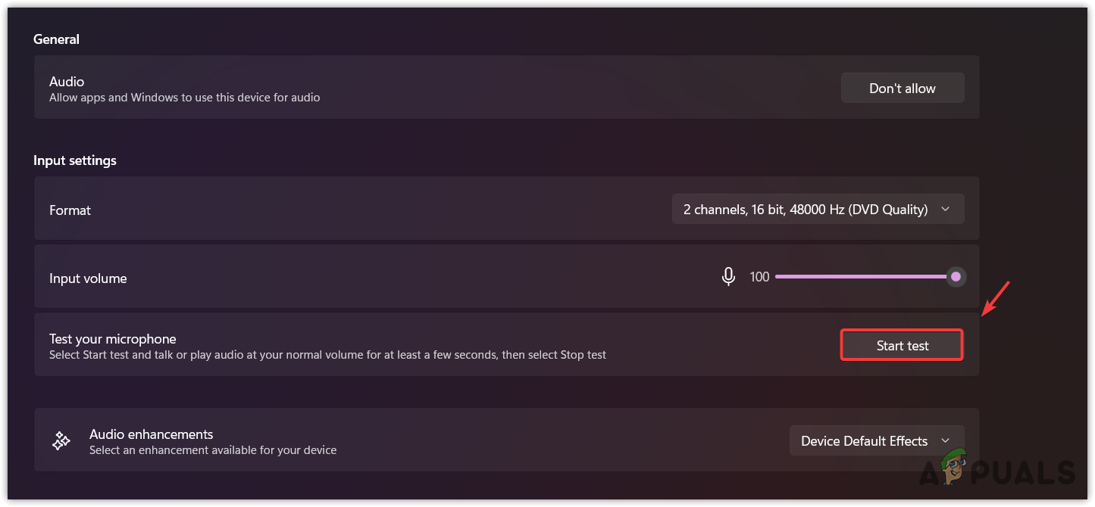Start the microphone test
This screenshot has height=507, width=1095.
coord(902,346)
